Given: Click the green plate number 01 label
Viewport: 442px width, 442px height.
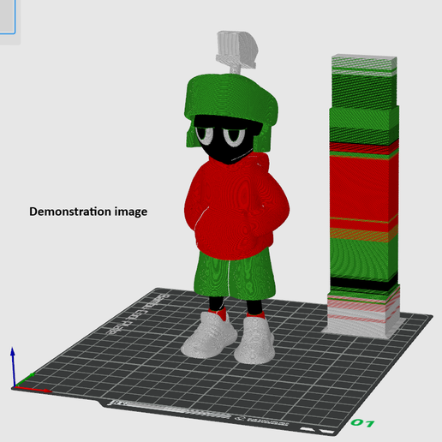Looking at the screenshot, I should (x=362, y=422).
